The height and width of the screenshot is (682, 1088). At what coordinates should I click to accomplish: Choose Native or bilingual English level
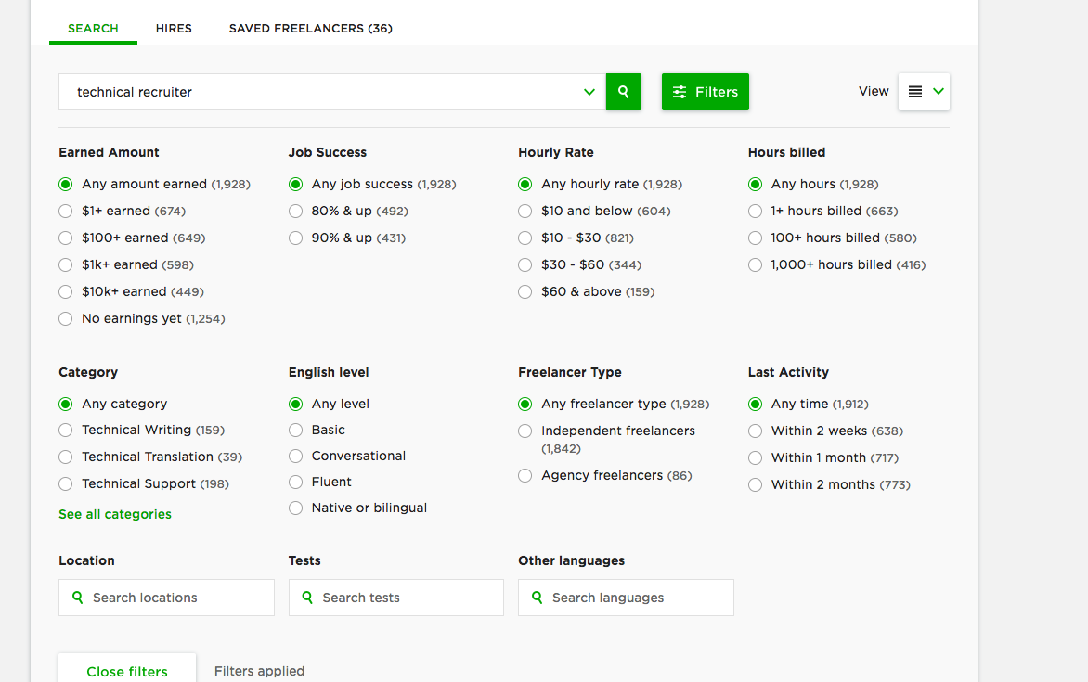coord(295,508)
